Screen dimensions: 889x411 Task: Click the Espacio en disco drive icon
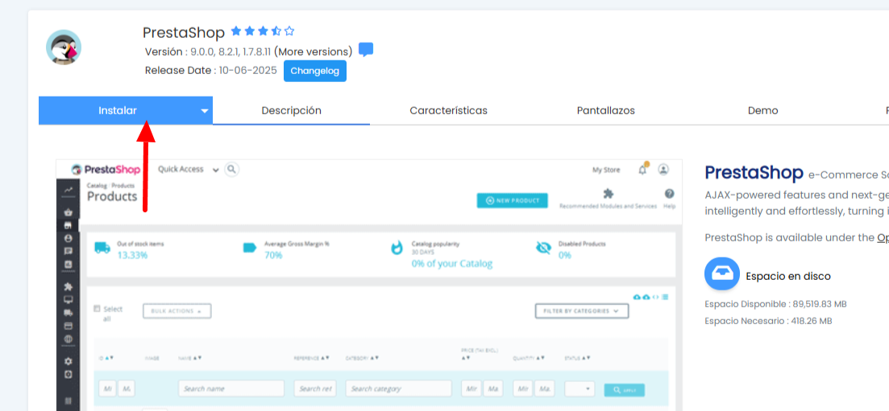pos(721,274)
